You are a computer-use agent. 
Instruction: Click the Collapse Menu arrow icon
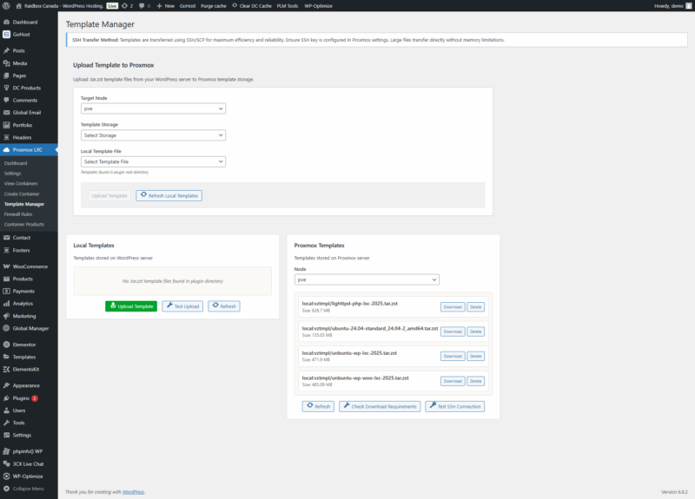[x=6, y=489]
